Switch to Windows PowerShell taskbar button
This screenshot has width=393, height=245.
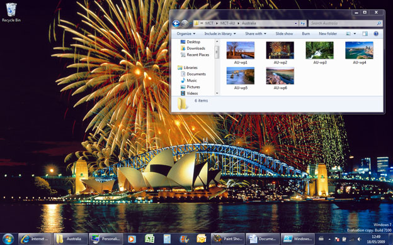pos(297,239)
